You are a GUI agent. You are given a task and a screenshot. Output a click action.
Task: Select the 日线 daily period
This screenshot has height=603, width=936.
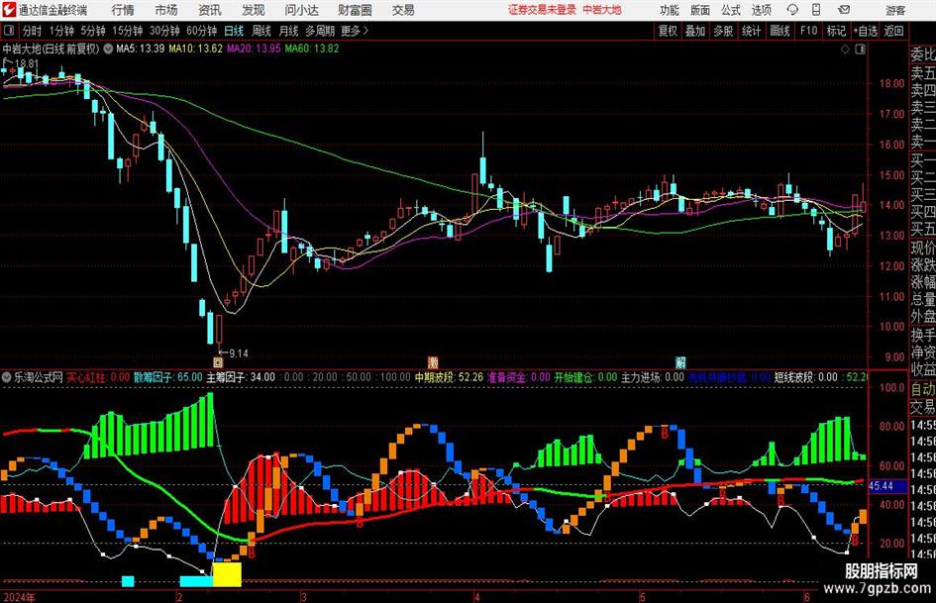(234, 31)
